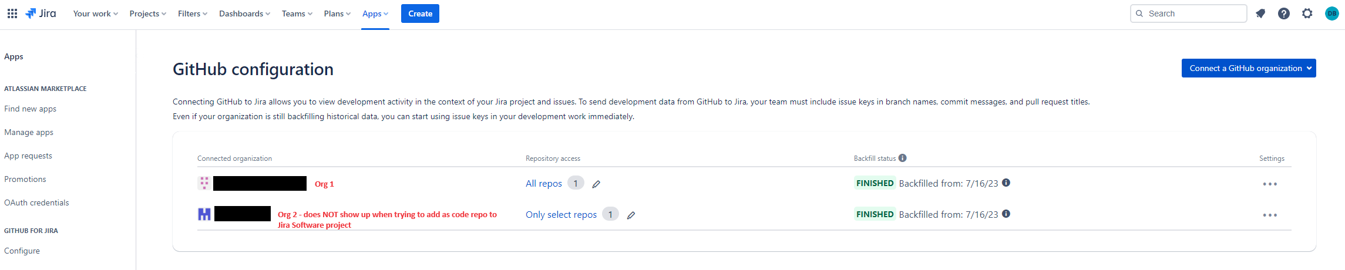Open notifications megaphone icon
The height and width of the screenshot is (270, 1345).
(1260, 14)
